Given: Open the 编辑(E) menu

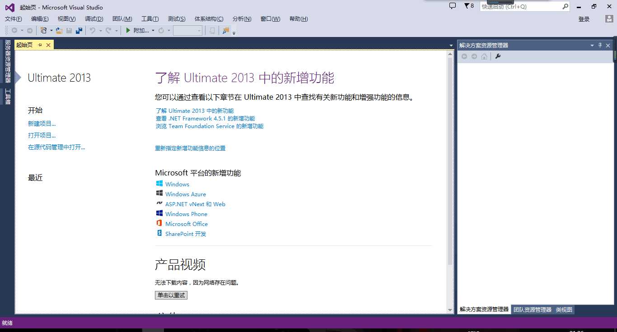Looking at the screenshot, I should pyautogui.click(x=40, y=19).
